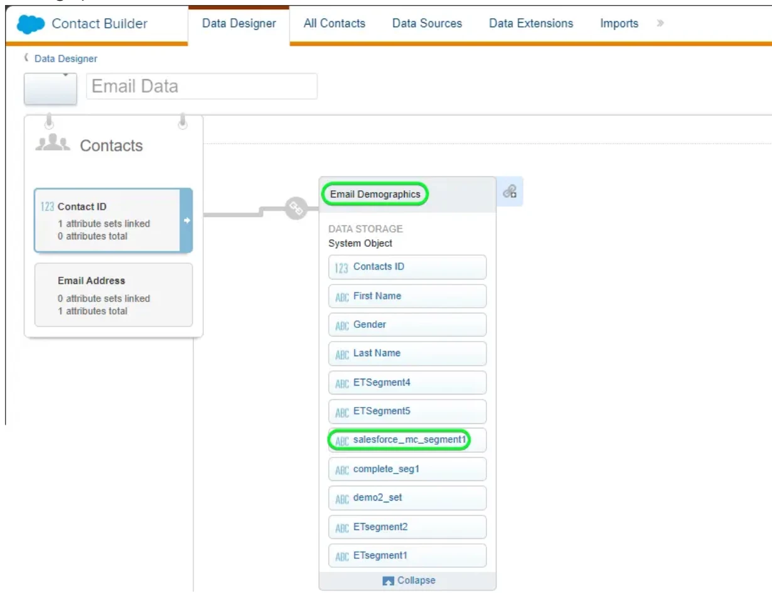Viewport: 772px width, 613px height.
Task: Select the Last Name attribute
Action: coord(407,354)
